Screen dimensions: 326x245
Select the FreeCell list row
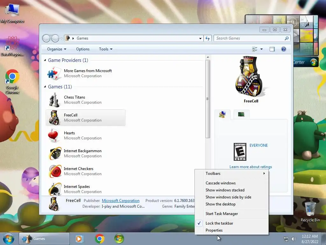tap(85, 118)
